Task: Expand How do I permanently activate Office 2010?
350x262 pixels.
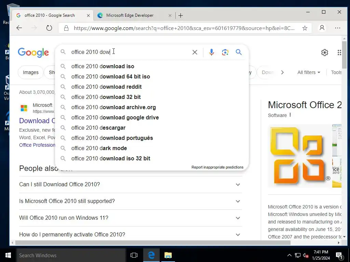Action: pyautogui.click(x=131, y=235)
